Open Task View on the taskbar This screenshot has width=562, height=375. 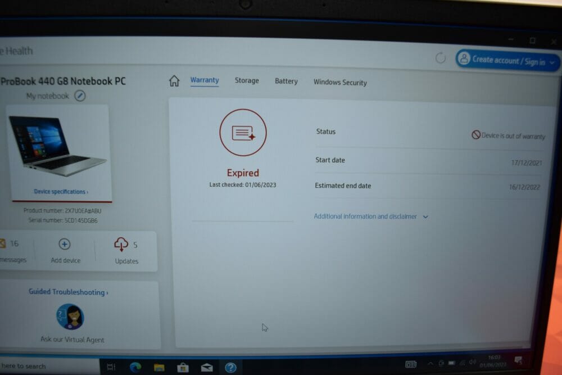111,367
